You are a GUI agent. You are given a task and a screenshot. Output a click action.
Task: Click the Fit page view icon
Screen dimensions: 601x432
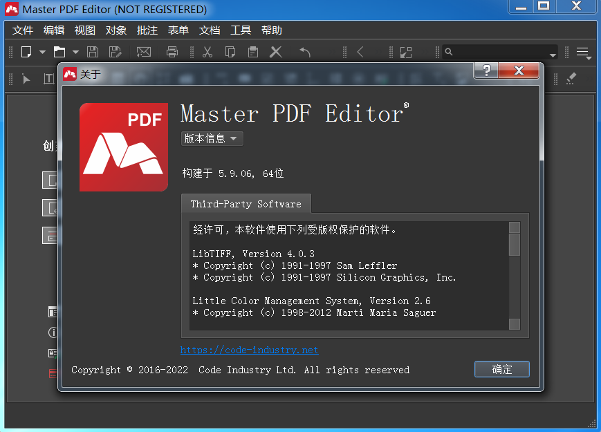(406, 52)
